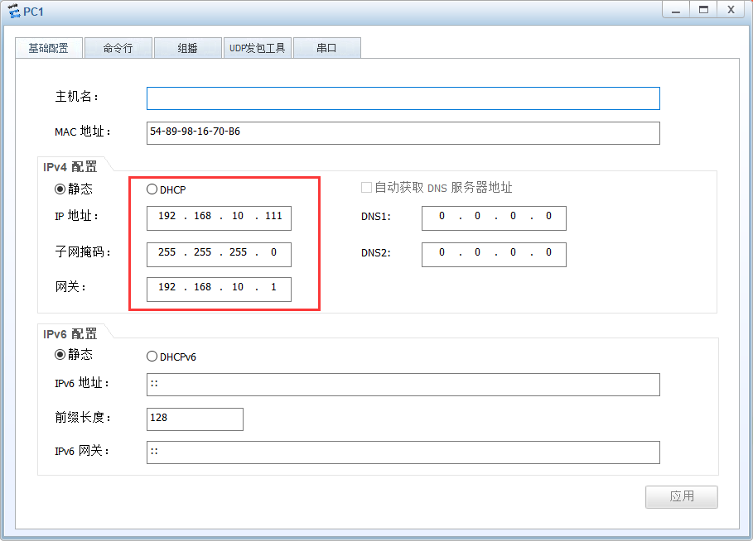
Task: Minimize the PC1 window
Action: (x=676, y=10)
